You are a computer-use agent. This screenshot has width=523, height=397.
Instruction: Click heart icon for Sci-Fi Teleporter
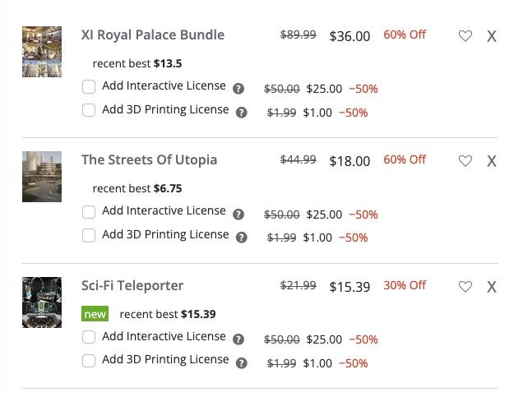(465, 287)
